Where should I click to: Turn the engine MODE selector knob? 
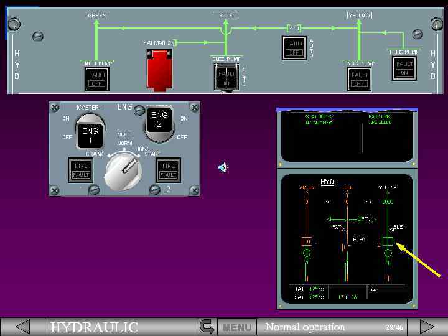coord(123,170)
